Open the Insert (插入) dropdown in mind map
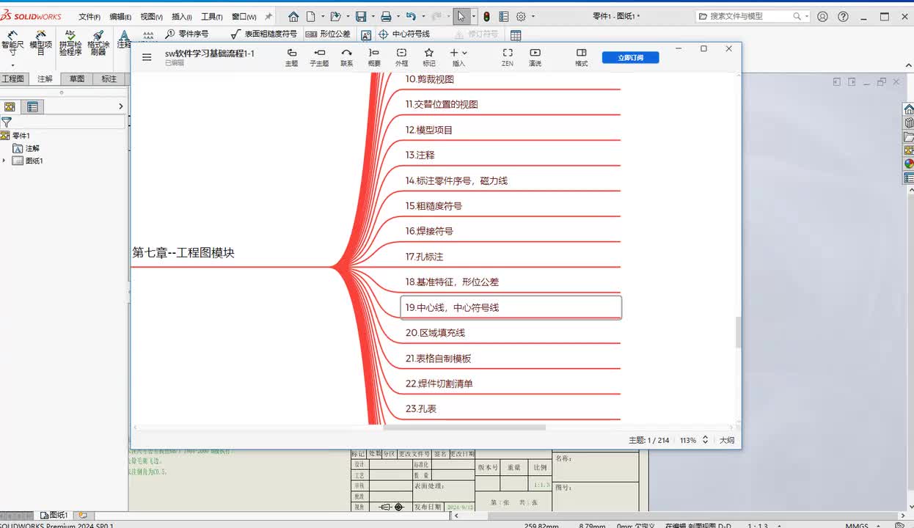The image size is (914, 528). [x=458, y=57]
